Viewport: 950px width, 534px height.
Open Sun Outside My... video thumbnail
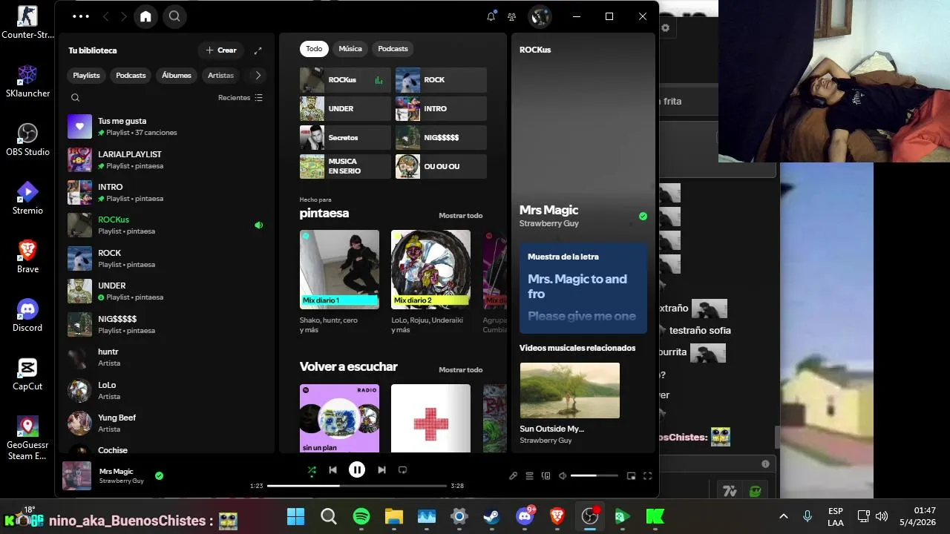[570, 390]
